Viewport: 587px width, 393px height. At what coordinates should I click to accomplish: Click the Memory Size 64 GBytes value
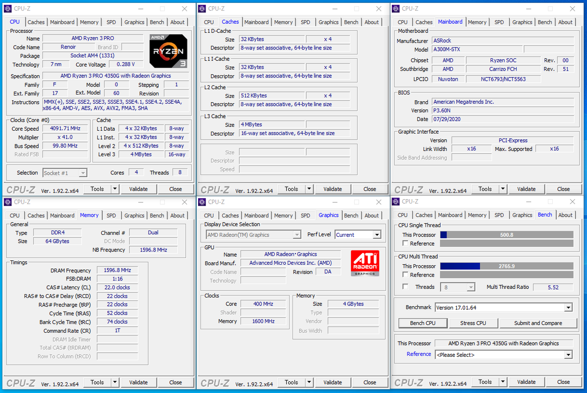(x=57, y=241)
